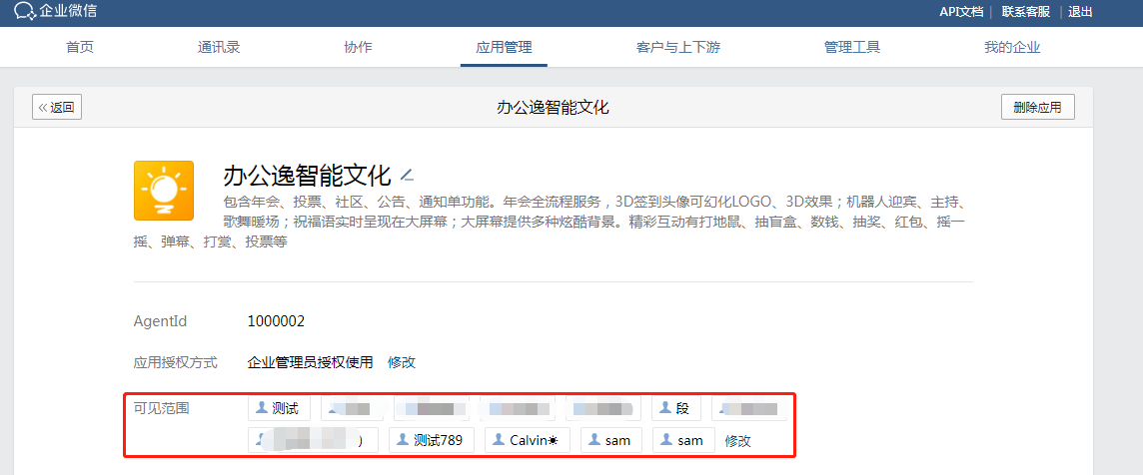Image resolution: width=1143 pixels, height=475 pixels.
Task: Click the 段 member tag
Action: click(676, 409)
